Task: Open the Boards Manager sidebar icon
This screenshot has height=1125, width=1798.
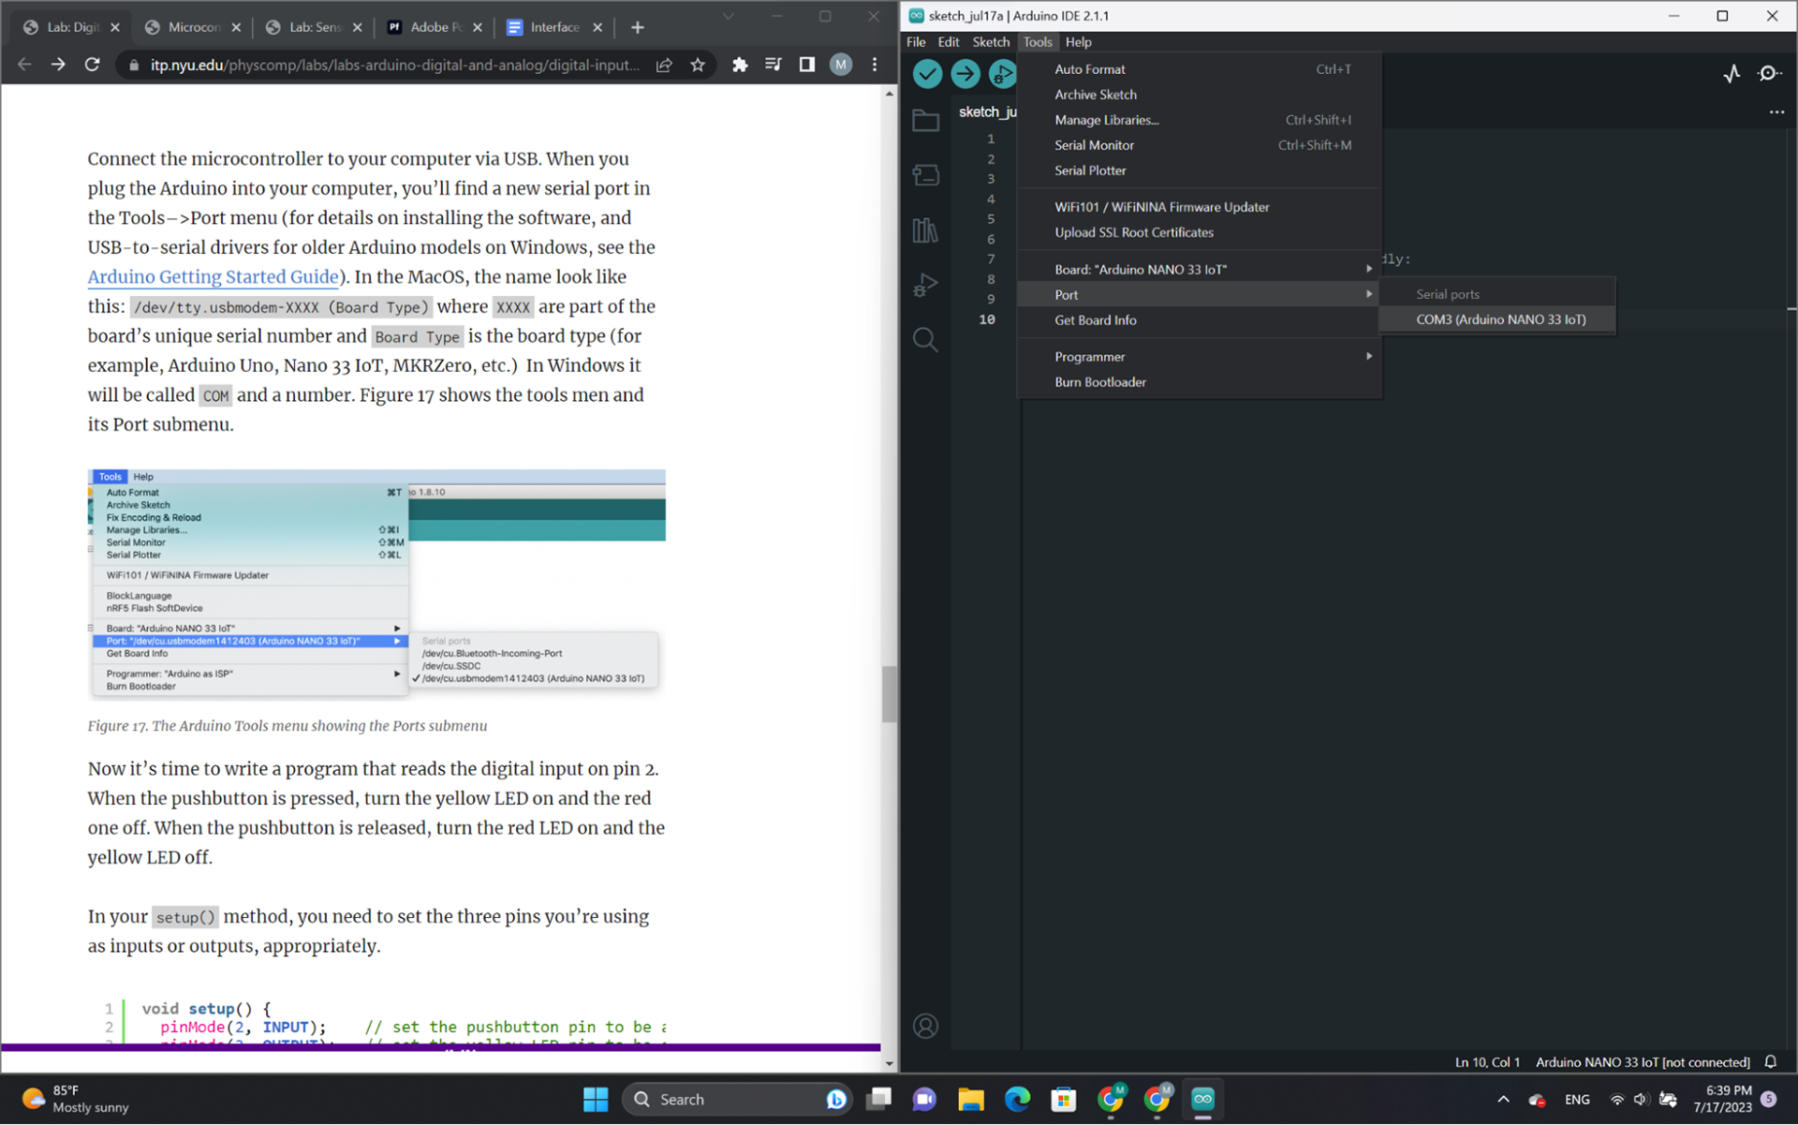Action: (925, 175)
